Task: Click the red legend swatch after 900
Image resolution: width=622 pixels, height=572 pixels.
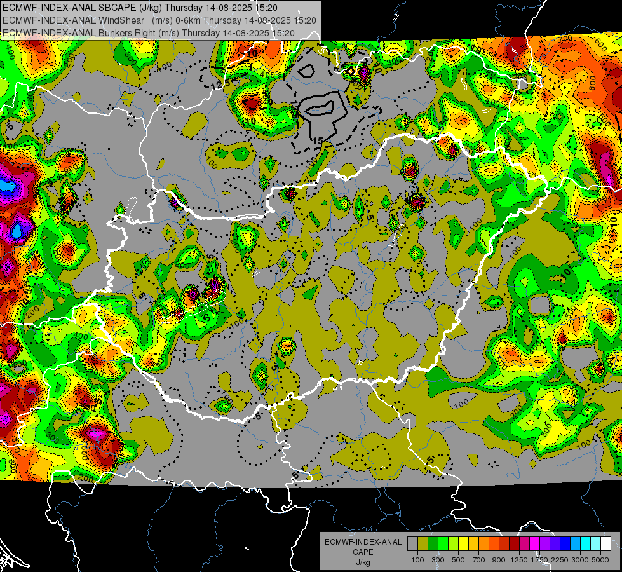Action: pyautogui.click(x=504, y=544)
